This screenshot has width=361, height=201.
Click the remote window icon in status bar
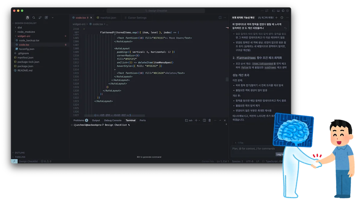click(14, 161)
